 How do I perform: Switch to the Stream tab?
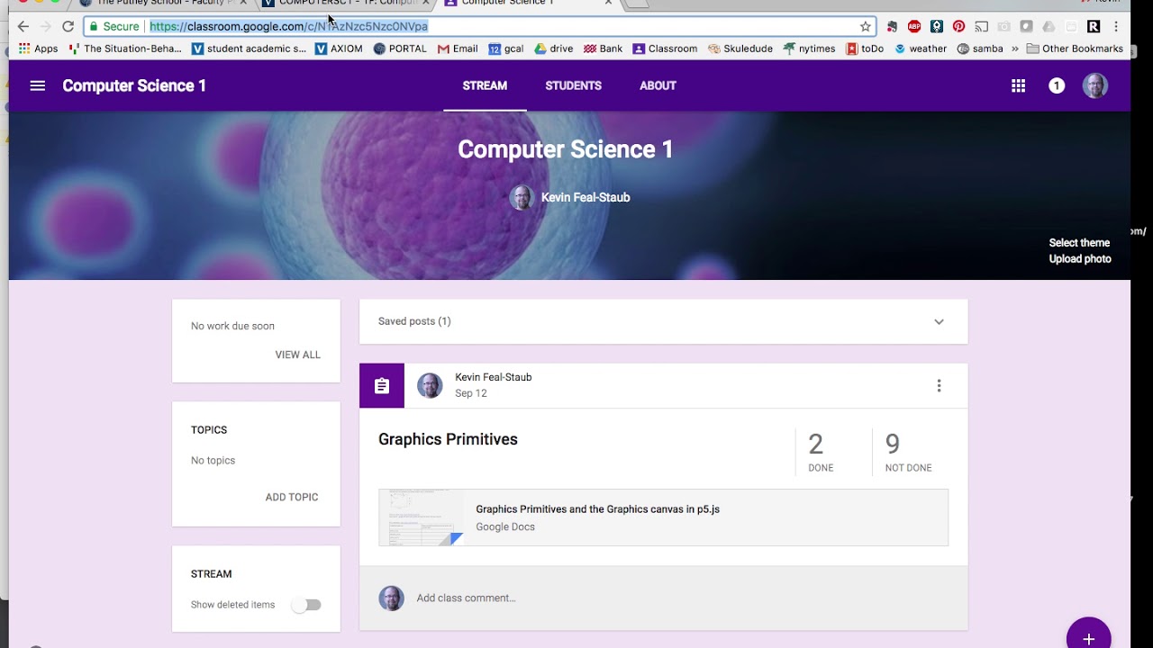485,85
